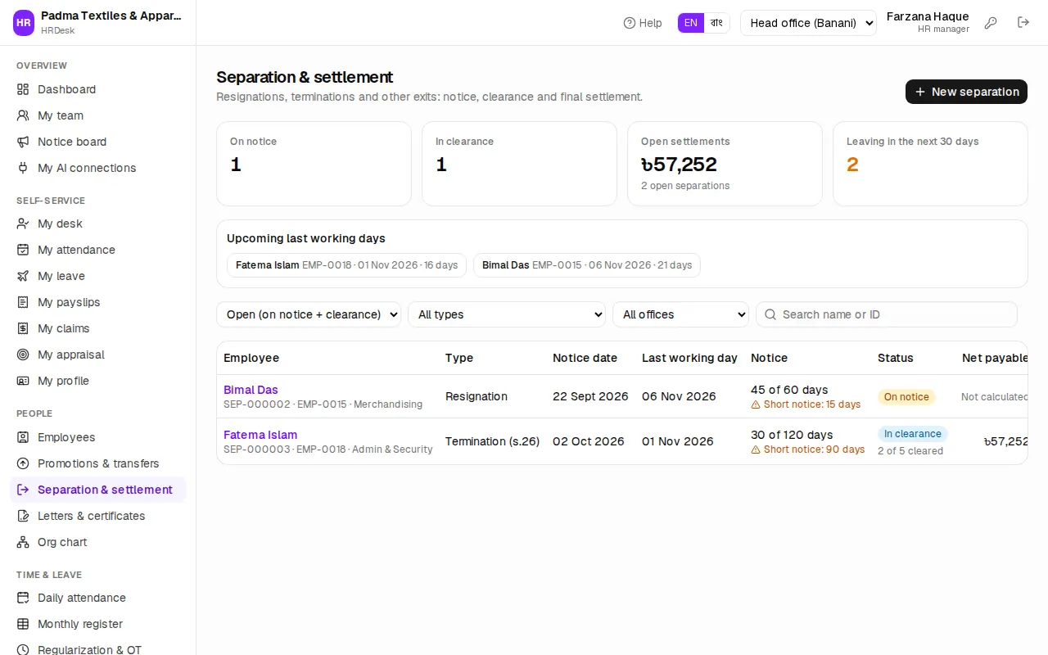Open Letters & certificates
This screenshot has height=655, width=1048.
(98, 516)
